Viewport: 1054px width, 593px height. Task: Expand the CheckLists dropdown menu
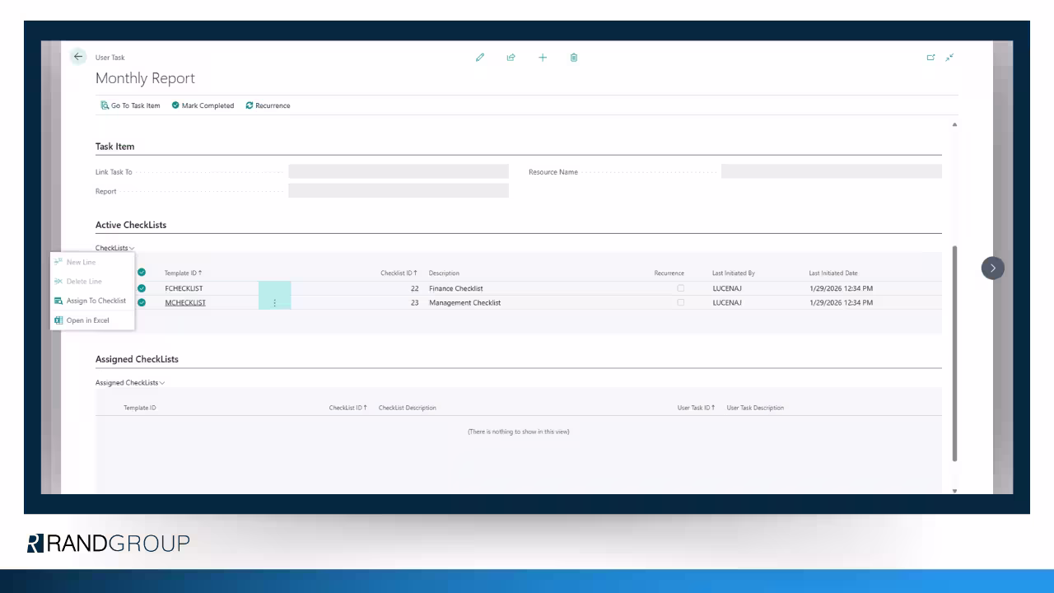coord(114,248)
